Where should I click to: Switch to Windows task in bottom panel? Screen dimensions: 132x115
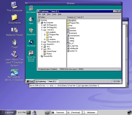(90, 113)
